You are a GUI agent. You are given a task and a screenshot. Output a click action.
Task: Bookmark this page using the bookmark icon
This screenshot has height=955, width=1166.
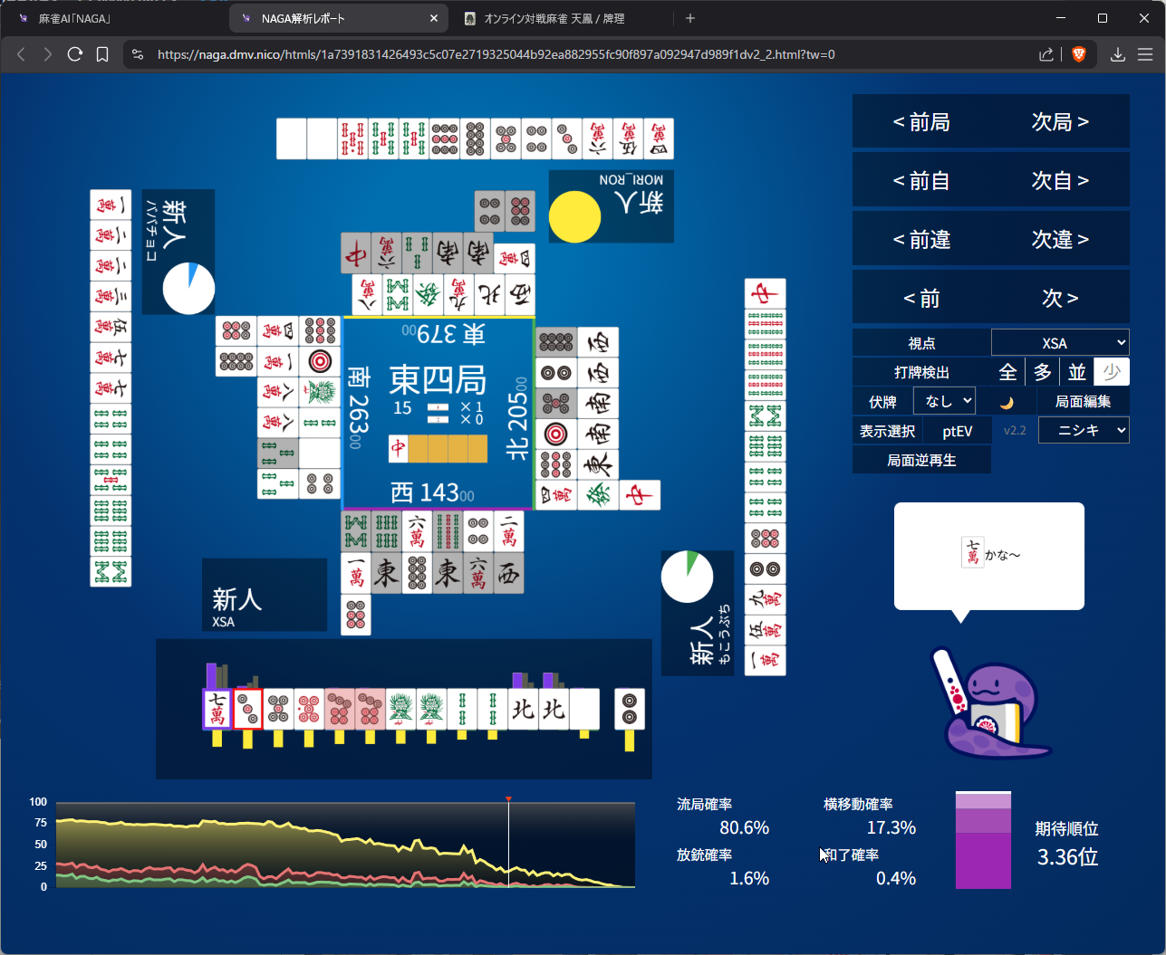click(x=102, y=54)
